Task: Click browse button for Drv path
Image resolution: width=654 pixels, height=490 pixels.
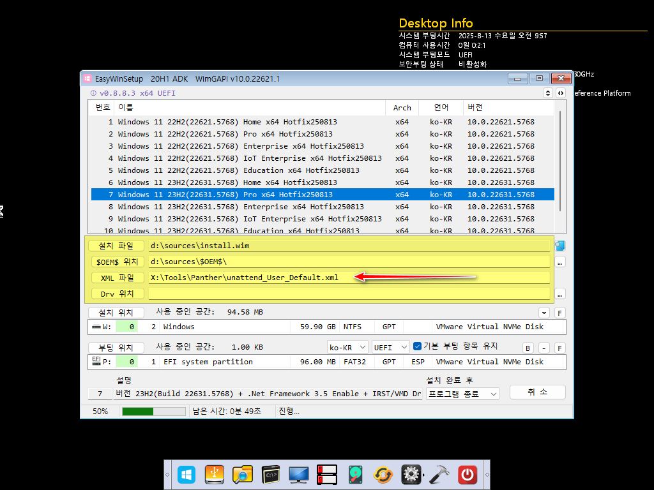Action: pos(559,294)
